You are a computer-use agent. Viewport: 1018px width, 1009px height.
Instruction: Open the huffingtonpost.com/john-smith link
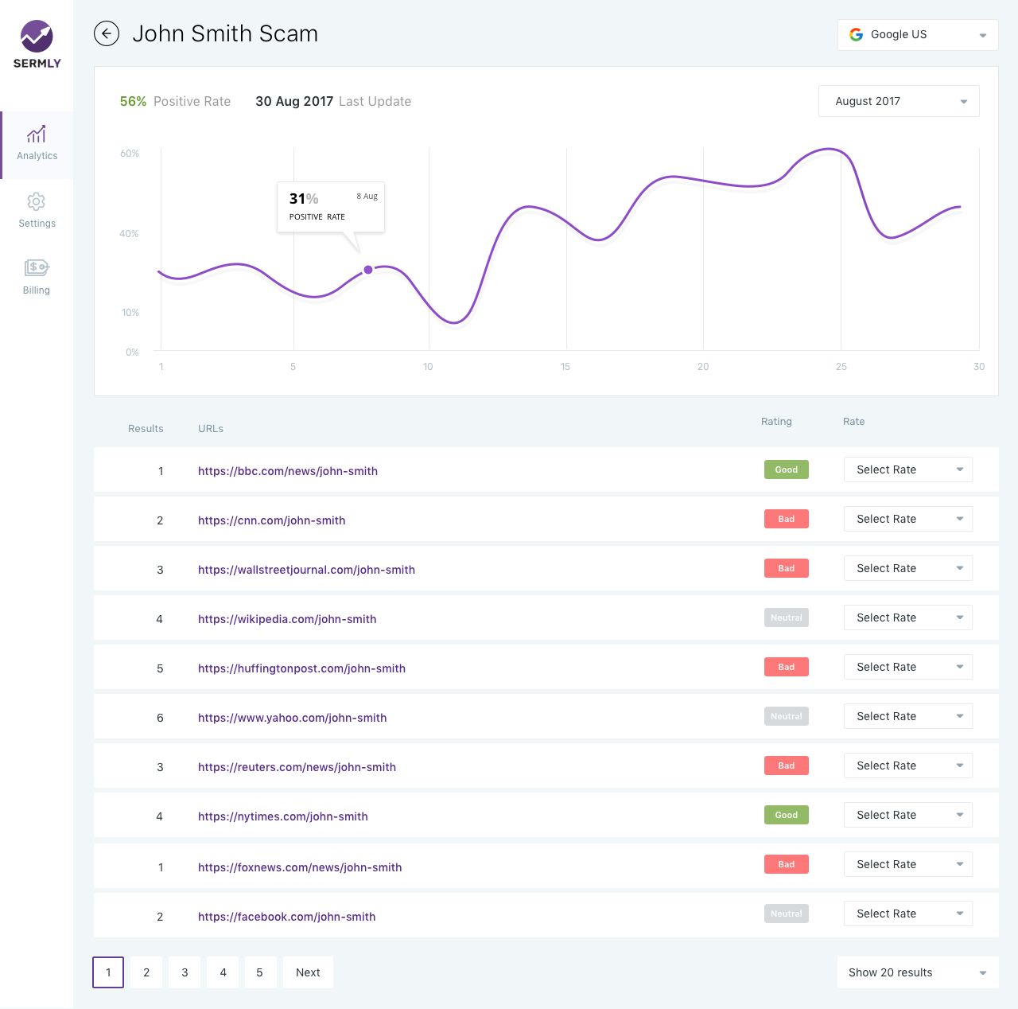[x=301, y=668]
